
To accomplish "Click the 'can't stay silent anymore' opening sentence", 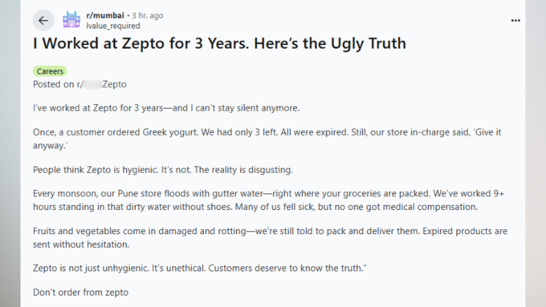I will point(166,107).
